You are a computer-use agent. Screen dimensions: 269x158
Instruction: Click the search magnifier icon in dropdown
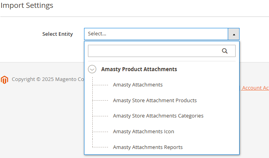tap(225, 51)
